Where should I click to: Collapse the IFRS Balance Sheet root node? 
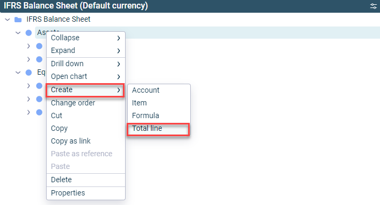pos(7,20)
